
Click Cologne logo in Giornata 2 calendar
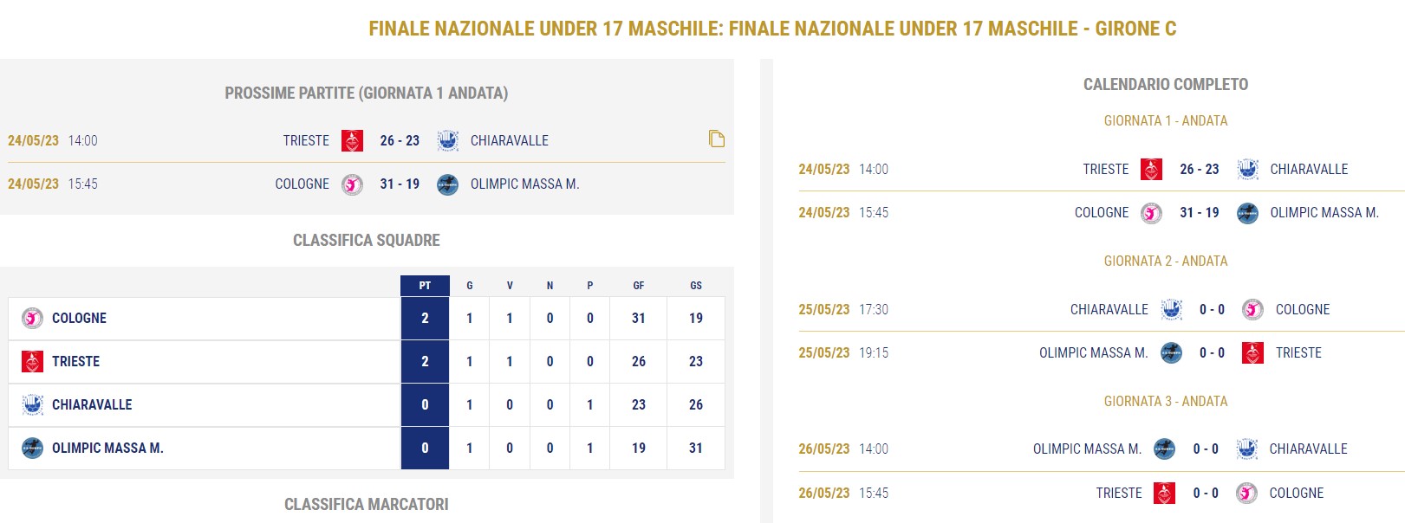[x=1252, y=309]
